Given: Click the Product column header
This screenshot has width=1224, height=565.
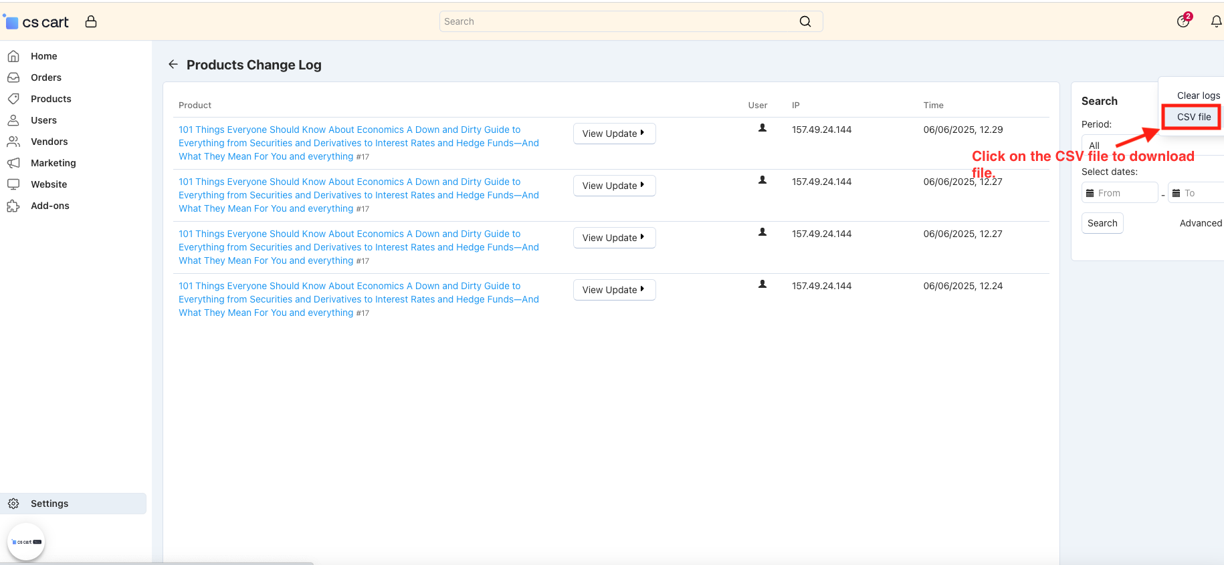Looking at the screenshot, I should pyautogui.click(x=195, y=105).
